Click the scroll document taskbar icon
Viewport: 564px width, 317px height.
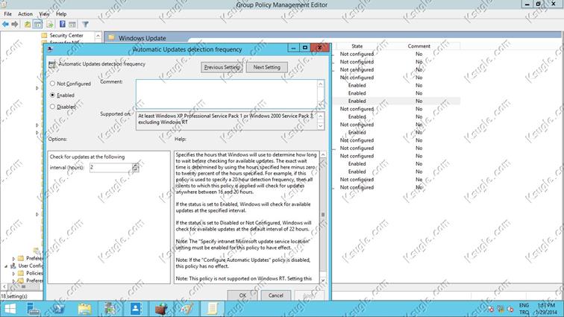point(212,309)
